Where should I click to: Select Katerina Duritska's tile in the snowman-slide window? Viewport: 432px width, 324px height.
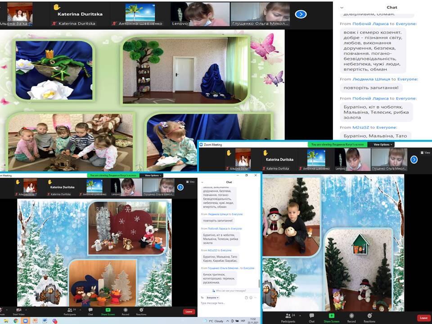279,159
